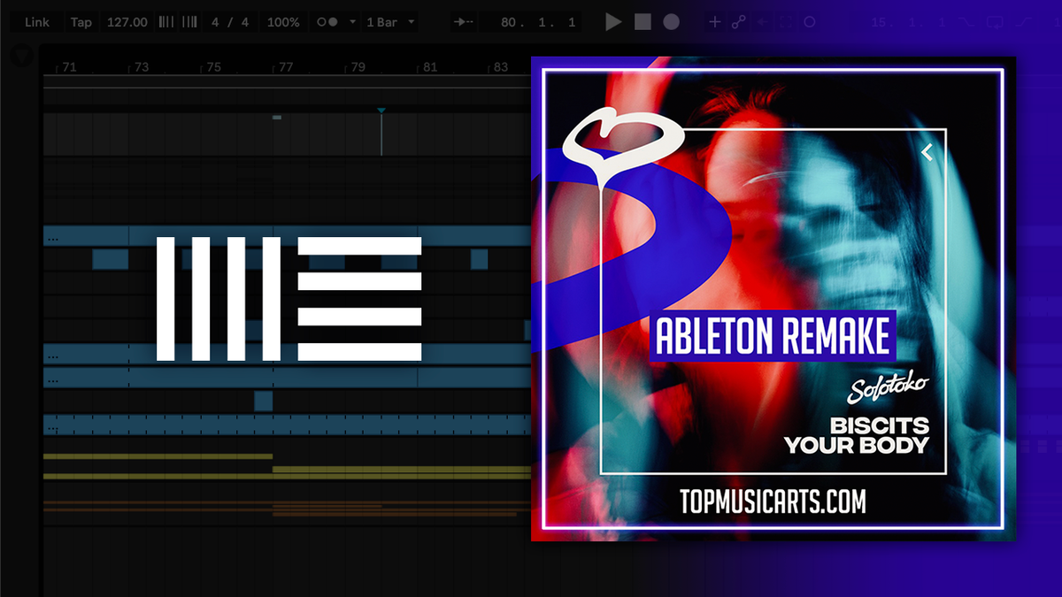Click the Ableton logo in the top-left corner
Viewport: 1062px width, 597px height.
[x=19, y=55]
